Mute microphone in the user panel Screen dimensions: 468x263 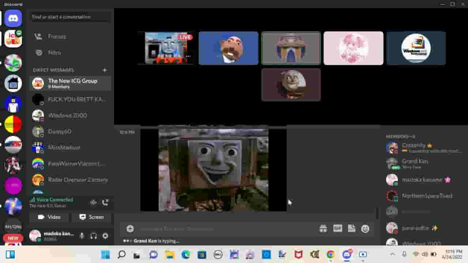[82, 236]
